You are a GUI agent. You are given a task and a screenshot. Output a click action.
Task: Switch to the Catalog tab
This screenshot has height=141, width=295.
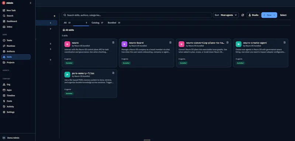[97, 23]
